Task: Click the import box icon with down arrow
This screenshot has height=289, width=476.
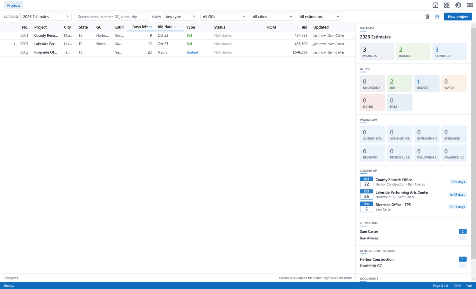Action: [x=435, y=5]
